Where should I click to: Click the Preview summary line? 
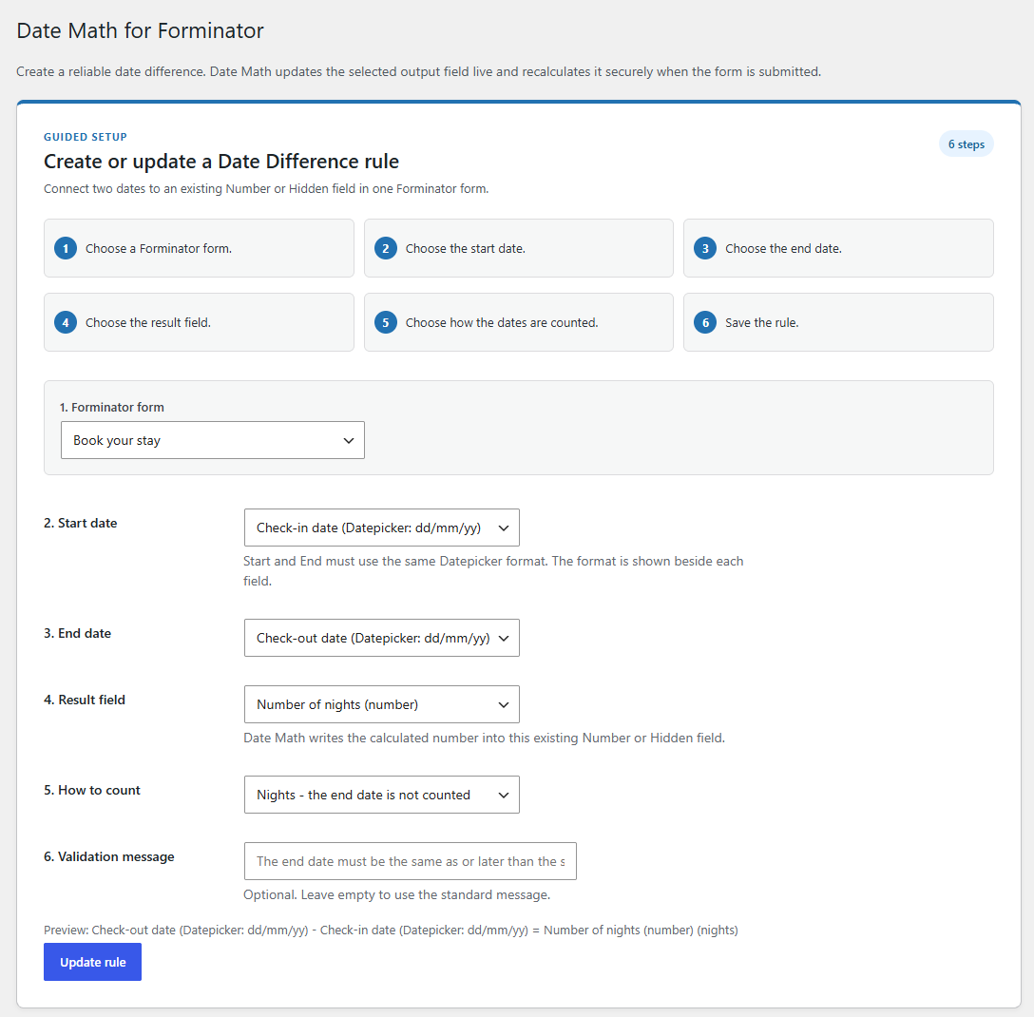391,930
